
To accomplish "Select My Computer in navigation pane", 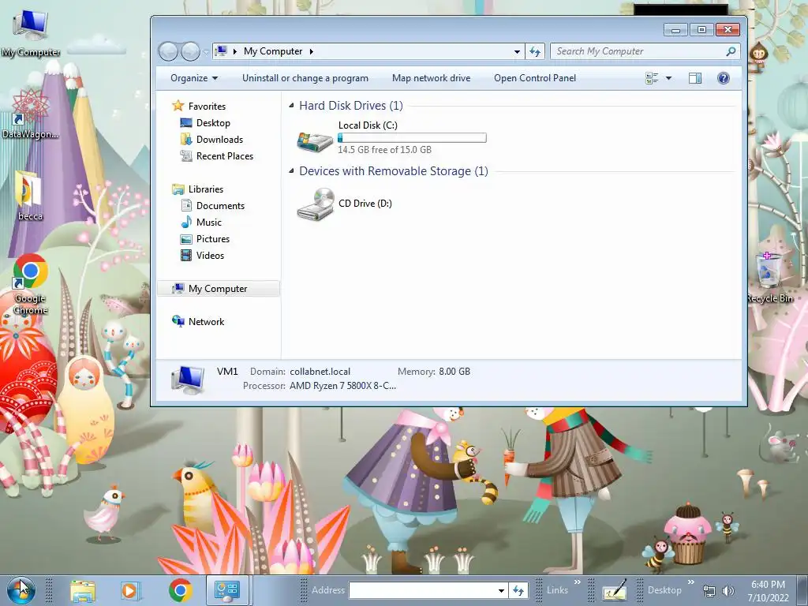I will tap(219, 289).
